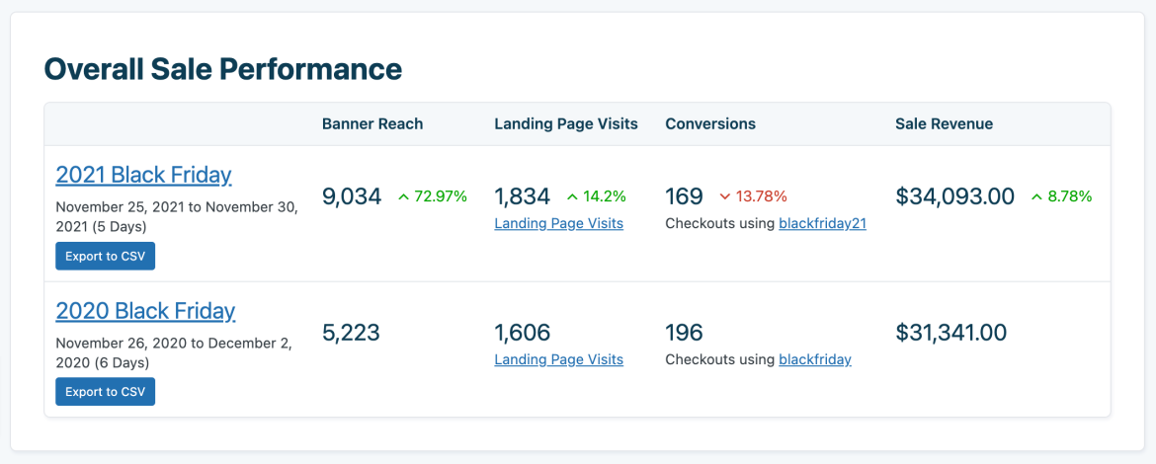Export 2020 Black Friday data to CSV
Image resolution: width=1156 pixels, height=464 pixels.
pyautogui.click(x=105, y=392)
